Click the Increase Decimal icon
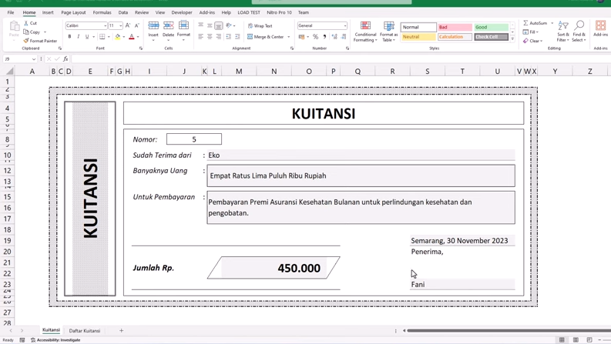Viewport: 611px width, 344px height. coord(334,37)
